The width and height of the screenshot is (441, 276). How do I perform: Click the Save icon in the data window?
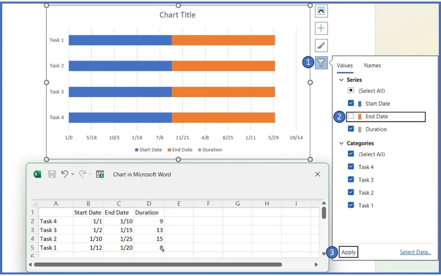click(x=52, y=174)
